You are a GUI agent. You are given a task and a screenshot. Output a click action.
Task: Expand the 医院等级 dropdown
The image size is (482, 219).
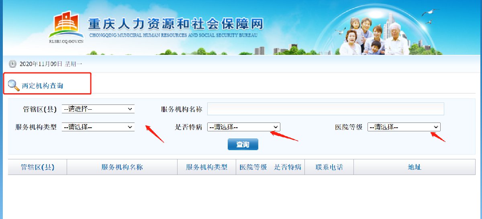404,127
